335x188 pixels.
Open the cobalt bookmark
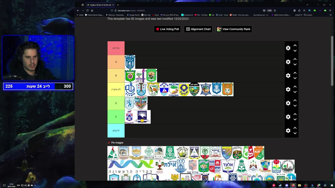pyautogui.click(x=80, y=15)
